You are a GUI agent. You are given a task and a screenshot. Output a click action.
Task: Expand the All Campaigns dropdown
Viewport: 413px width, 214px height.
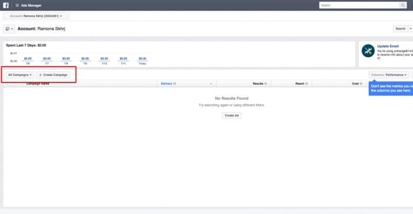pyautogui.click(x=19, y=75)
